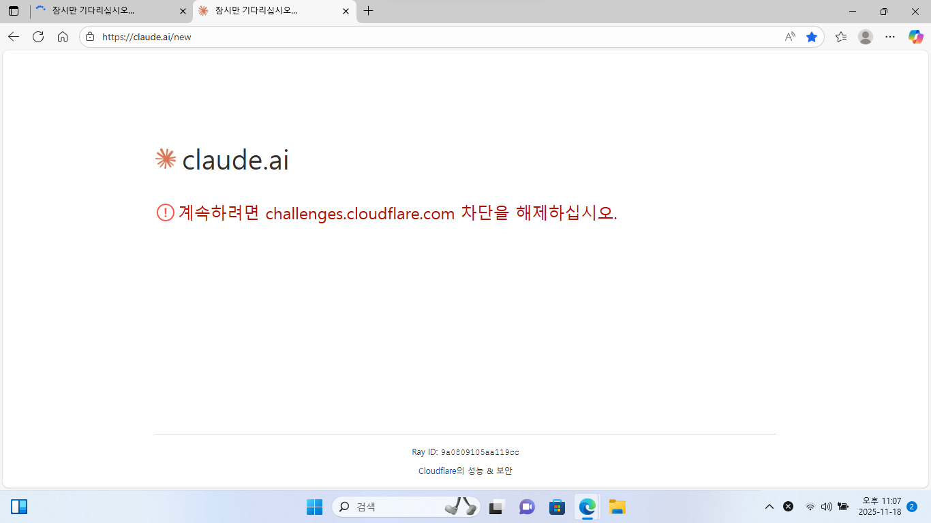The width and height of the screenshot is (931, 523).
Task: View site information via the lock icon
Action: click(x=90, y=37)
